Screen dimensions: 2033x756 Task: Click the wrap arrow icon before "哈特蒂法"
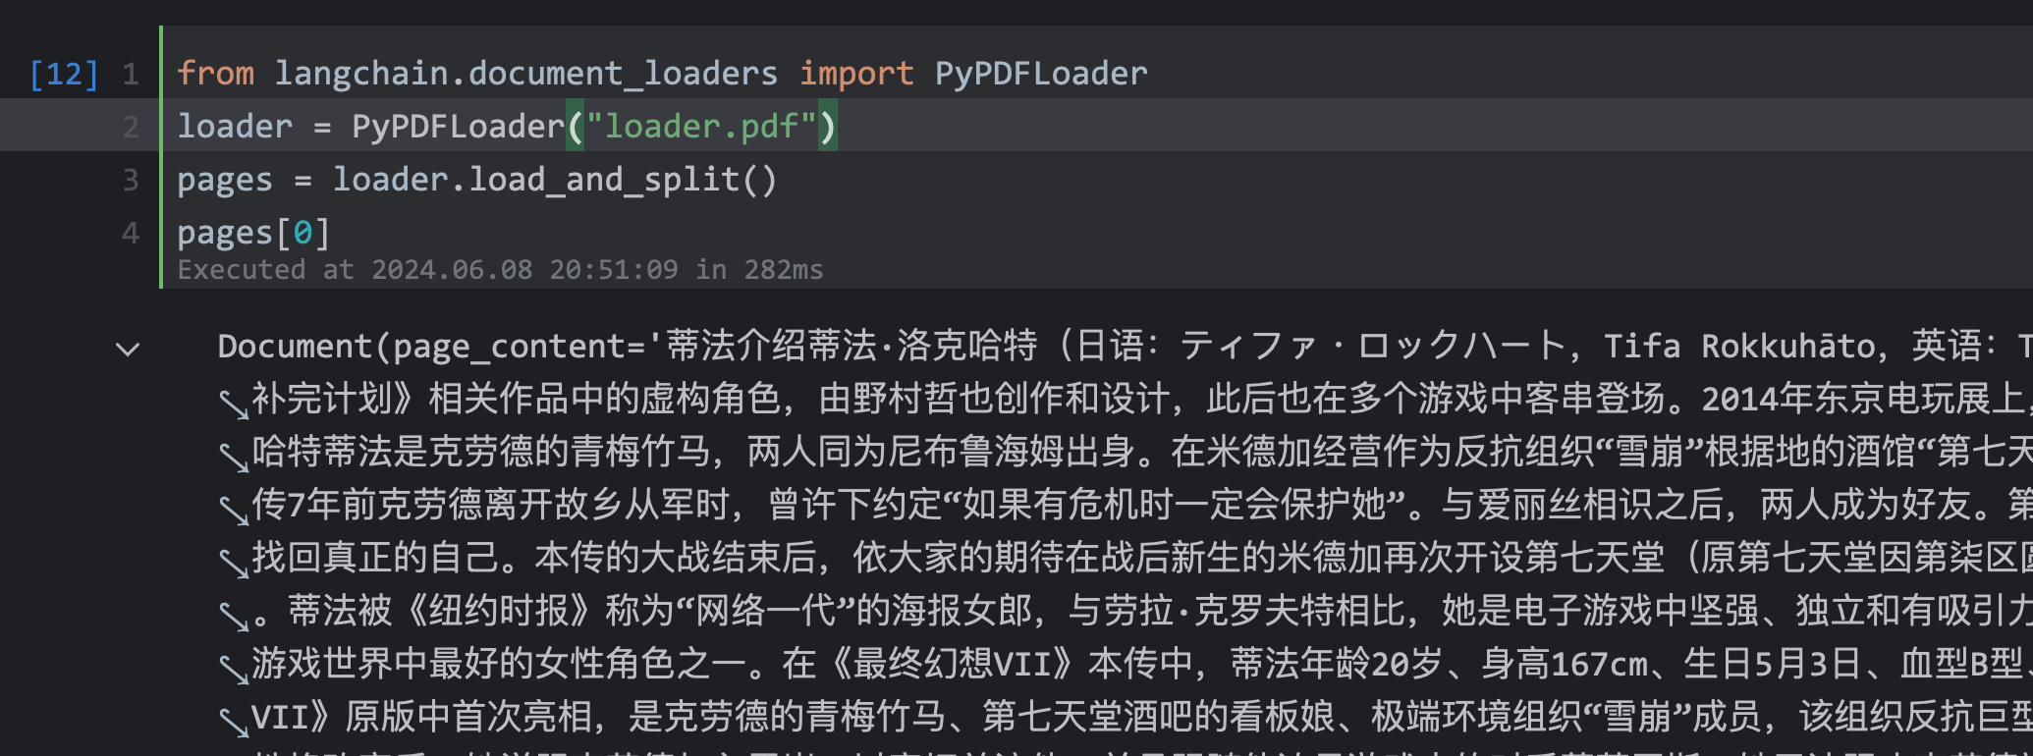(234, 455)
